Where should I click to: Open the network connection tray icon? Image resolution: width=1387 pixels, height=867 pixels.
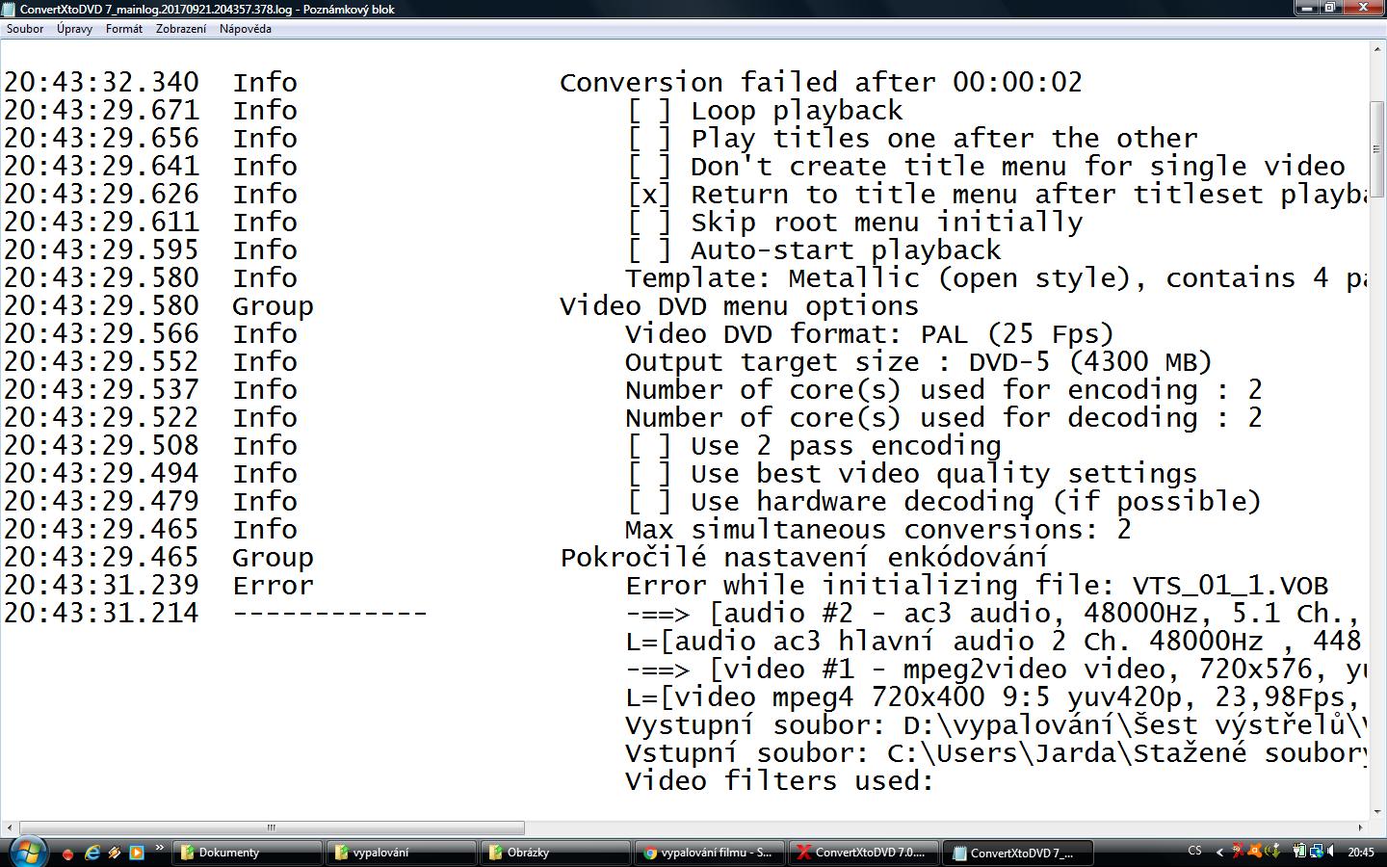[1316, 852]
